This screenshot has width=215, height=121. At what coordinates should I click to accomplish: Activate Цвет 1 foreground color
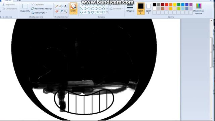(141, 8)
